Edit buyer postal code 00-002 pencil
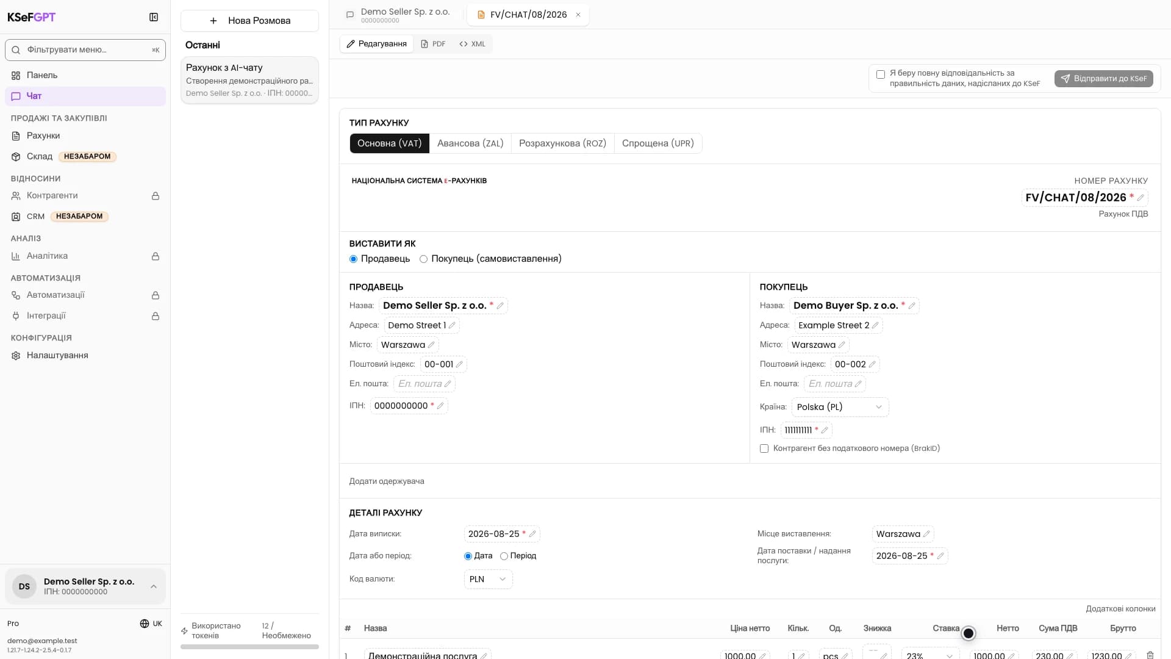Viewport: 1171px width, 659px height. coord(872,364)
